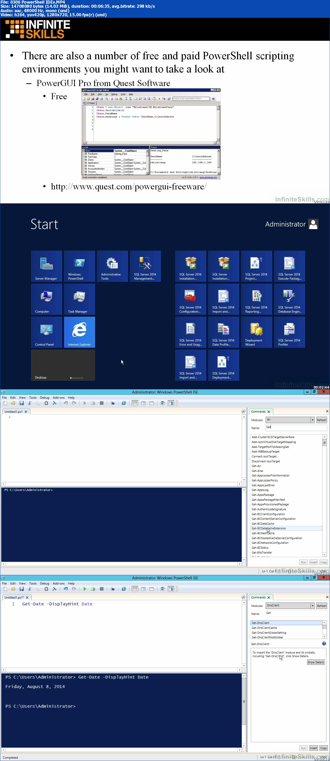This screenshot has height=761, width=330.
Task: Click down arrow of DnsClient command list scrollbar
Action: pyautogui.click(x=324, y=637)
